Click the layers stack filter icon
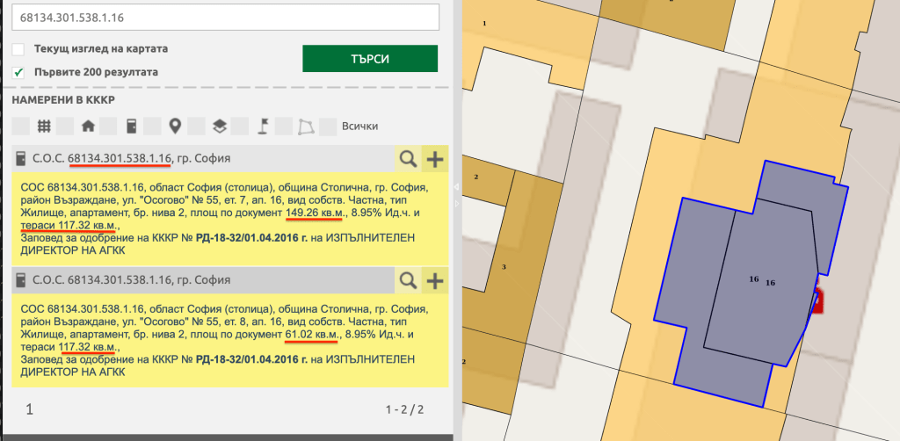This screenshot has height=441, width=900. pos(219,127)
